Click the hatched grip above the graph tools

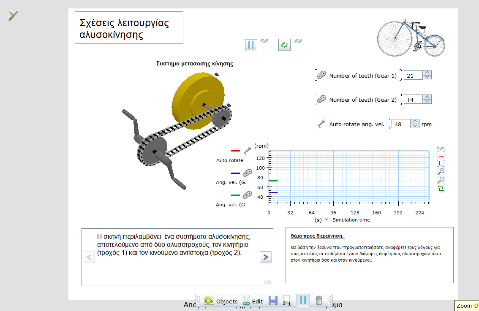coord(441,149)
